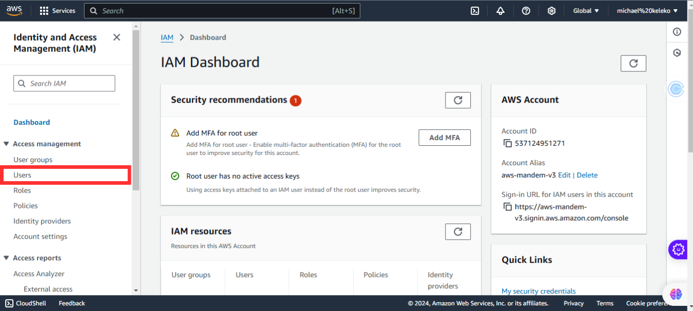Click the Policies column in IAM resources
The width and height of the screenshot is (693, 311).
(x=376, y=275)
